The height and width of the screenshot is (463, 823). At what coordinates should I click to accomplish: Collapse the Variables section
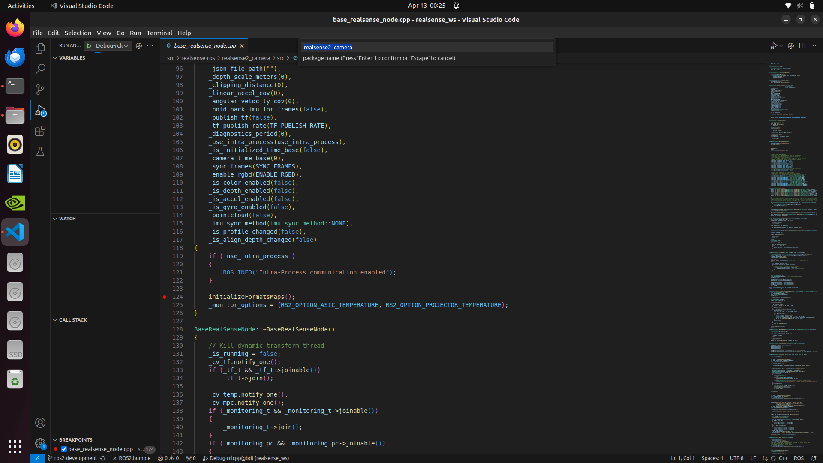click(x=55, y=58)
